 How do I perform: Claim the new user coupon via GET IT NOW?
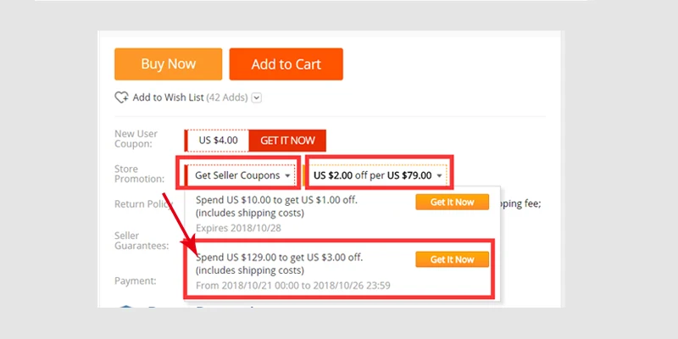(x=287, y=141)
